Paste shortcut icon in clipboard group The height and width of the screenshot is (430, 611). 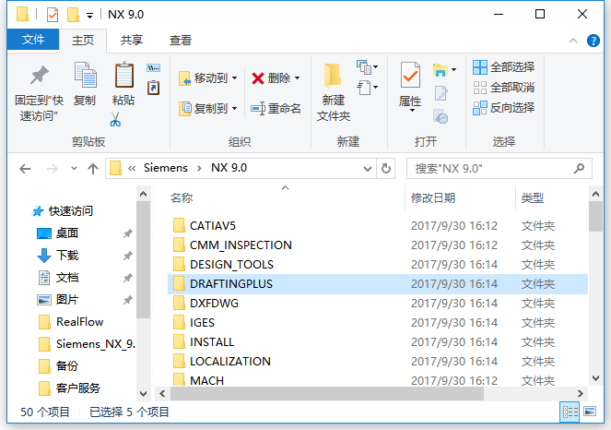(x=154, y=88)
